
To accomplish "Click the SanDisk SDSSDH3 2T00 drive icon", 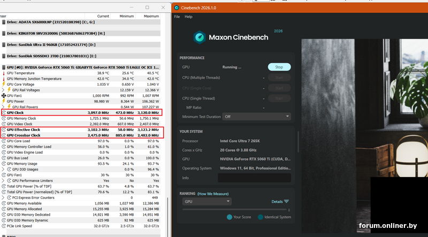I will [x=4, y=56].
